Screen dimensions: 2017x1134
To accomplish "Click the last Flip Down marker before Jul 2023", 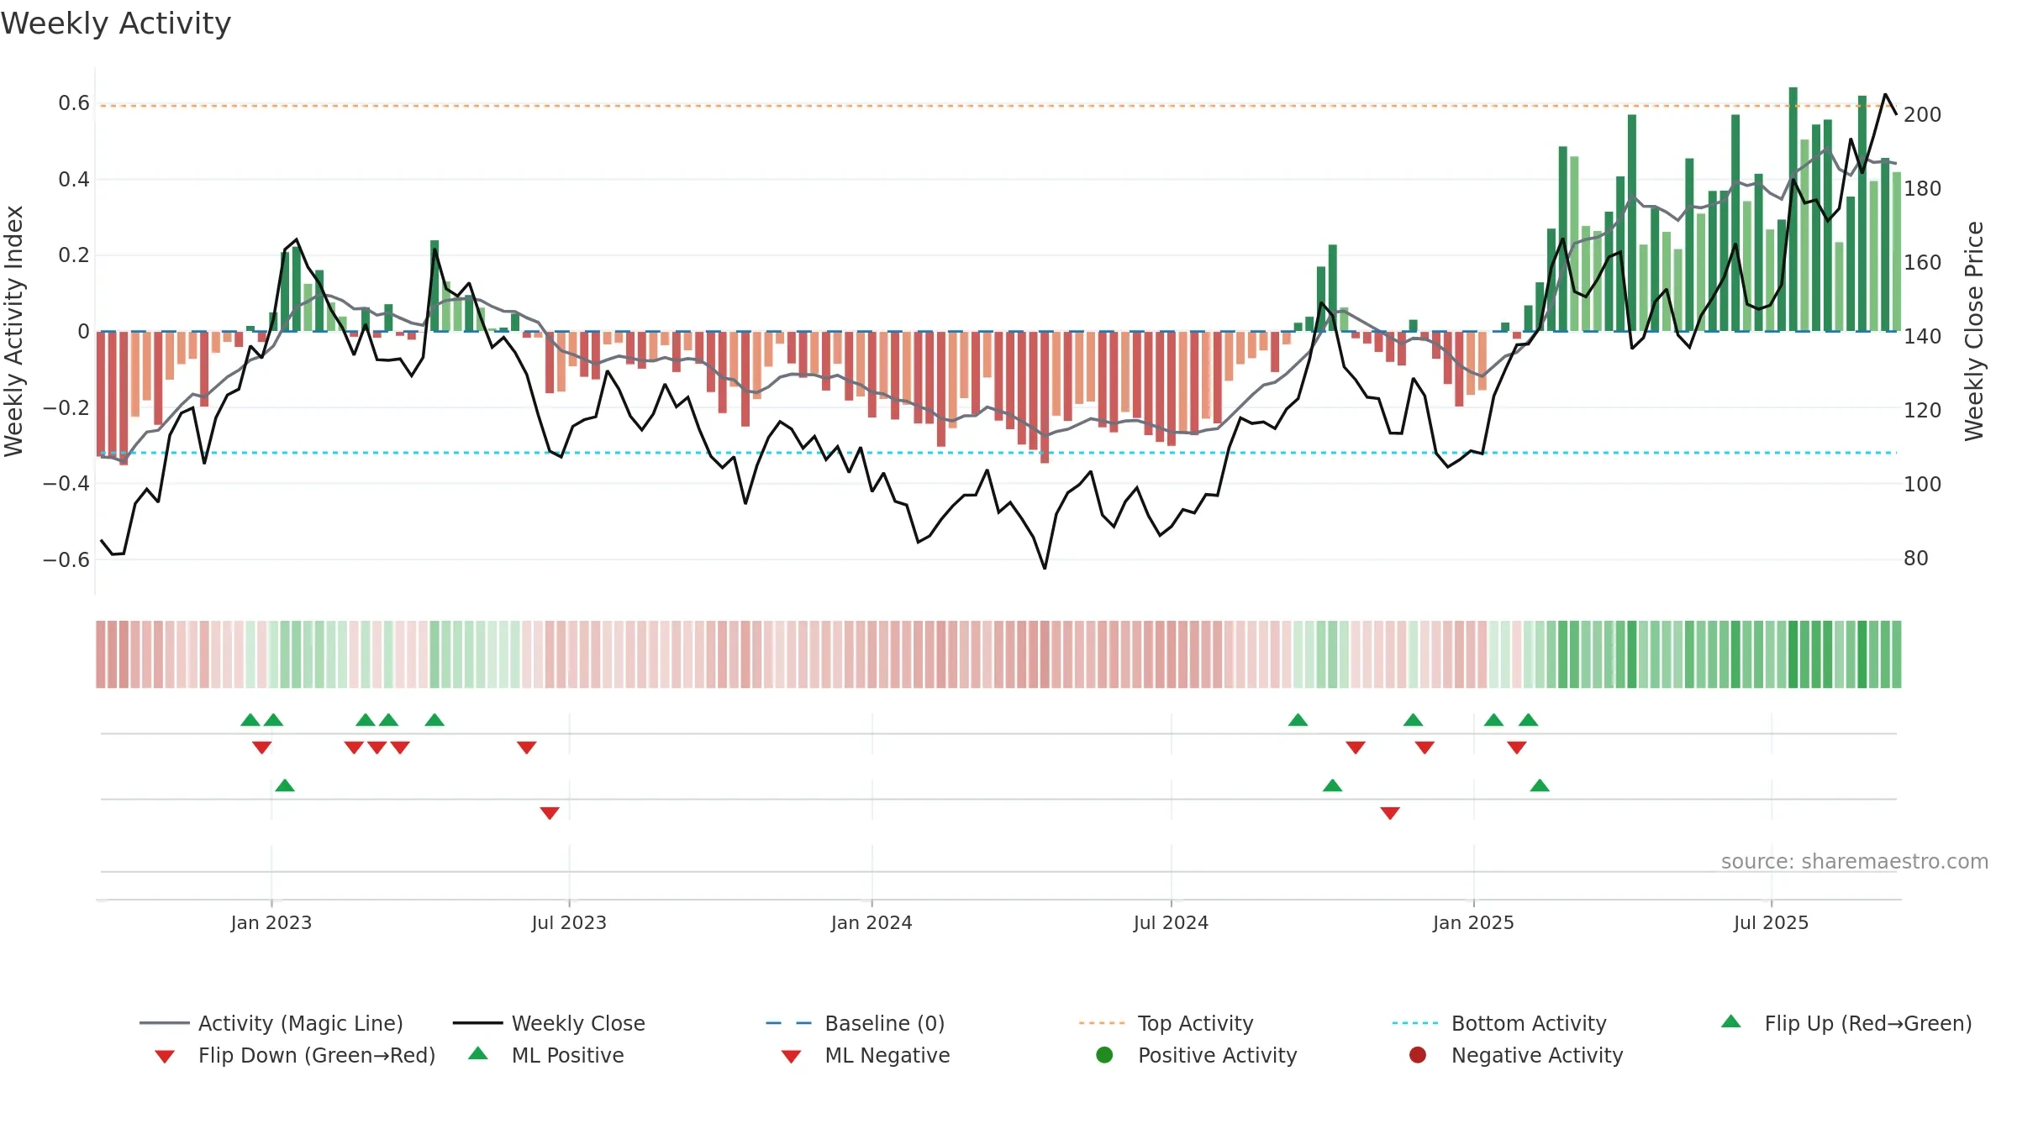I will [527, 748].
